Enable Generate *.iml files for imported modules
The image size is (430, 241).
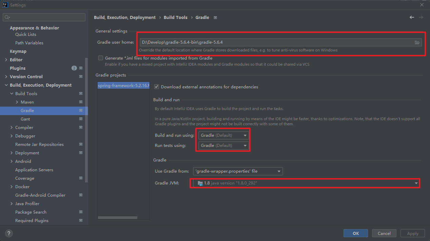click(x=101, y=58)
